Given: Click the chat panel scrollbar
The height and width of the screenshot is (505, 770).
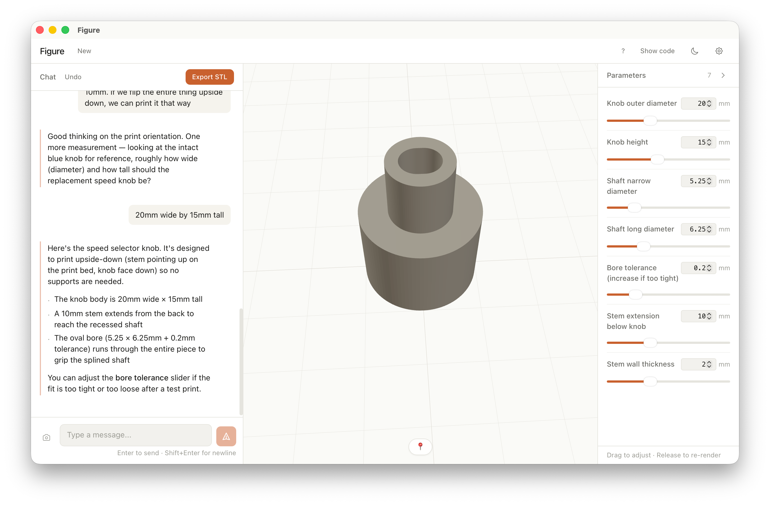Looking at the screenshot, I should tap(241, 361).
